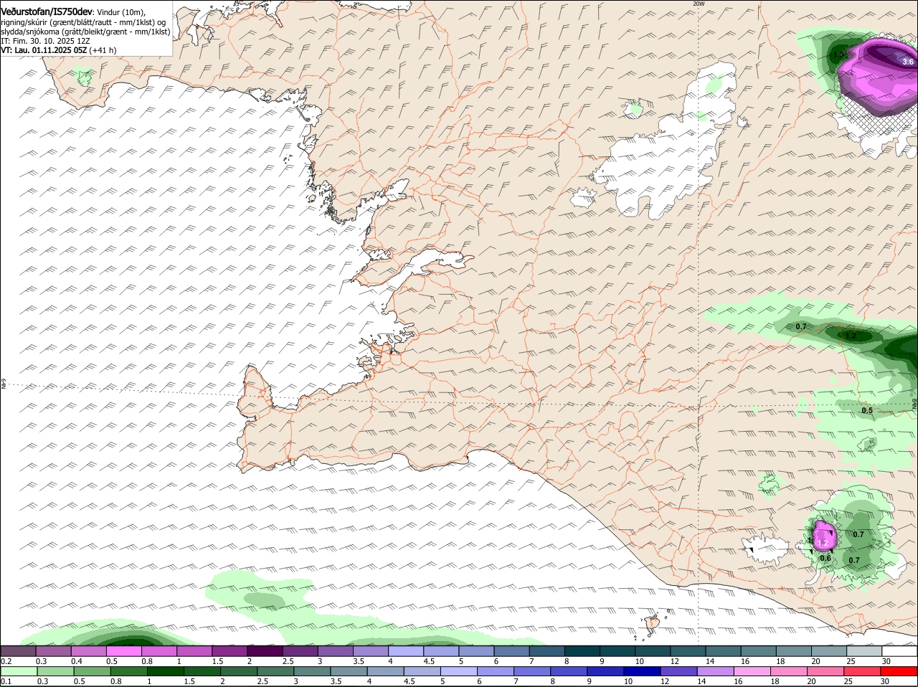This screenshot has height=687, width=918.
Task: Pick the 2.5 swatch in the lower legend row
Action: point(275,671)
